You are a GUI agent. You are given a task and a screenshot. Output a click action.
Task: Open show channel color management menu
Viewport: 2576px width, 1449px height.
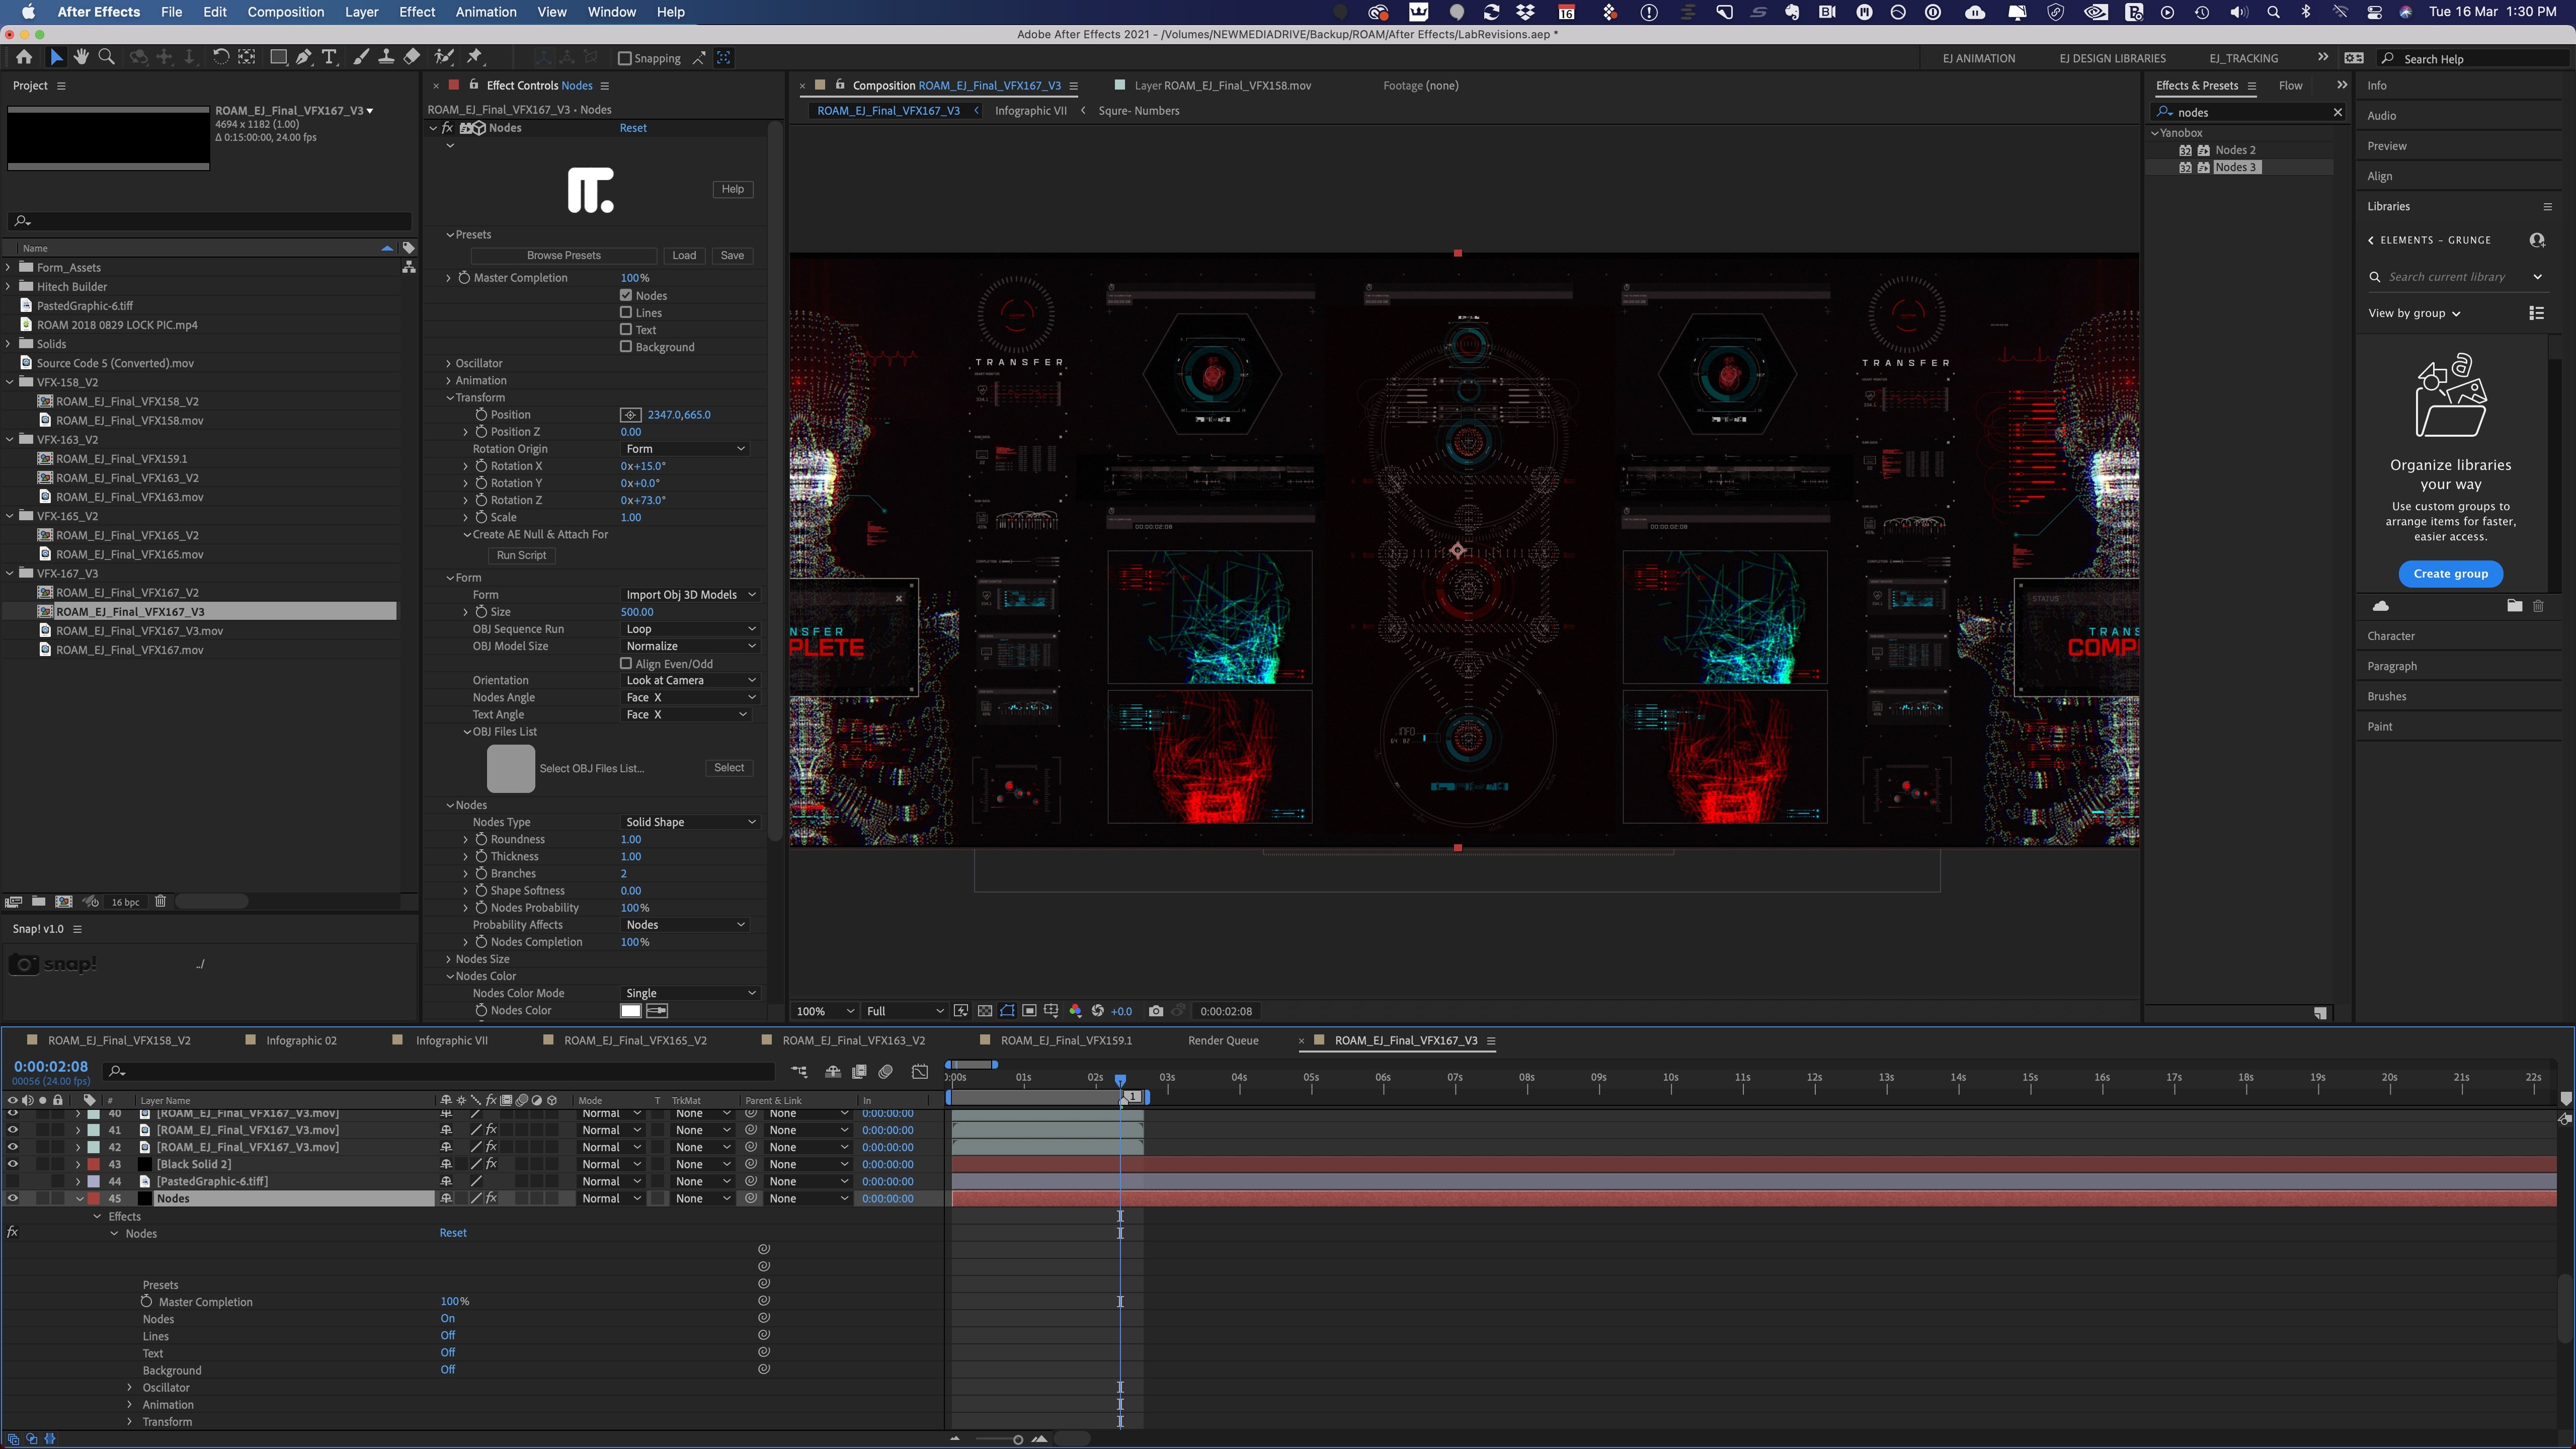pos(1075,1011)
